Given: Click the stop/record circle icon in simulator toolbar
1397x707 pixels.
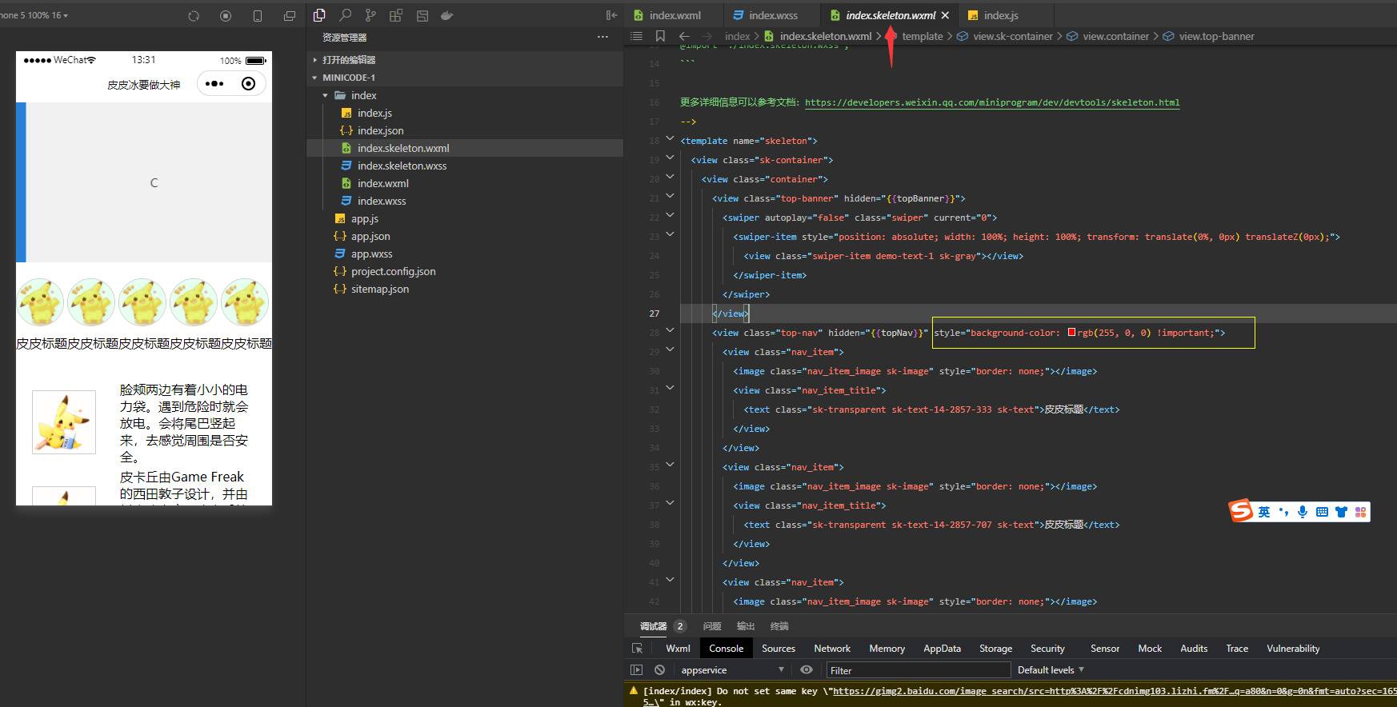Looking at the screenshot, I should pyautogui.click(x=226, y=16).
